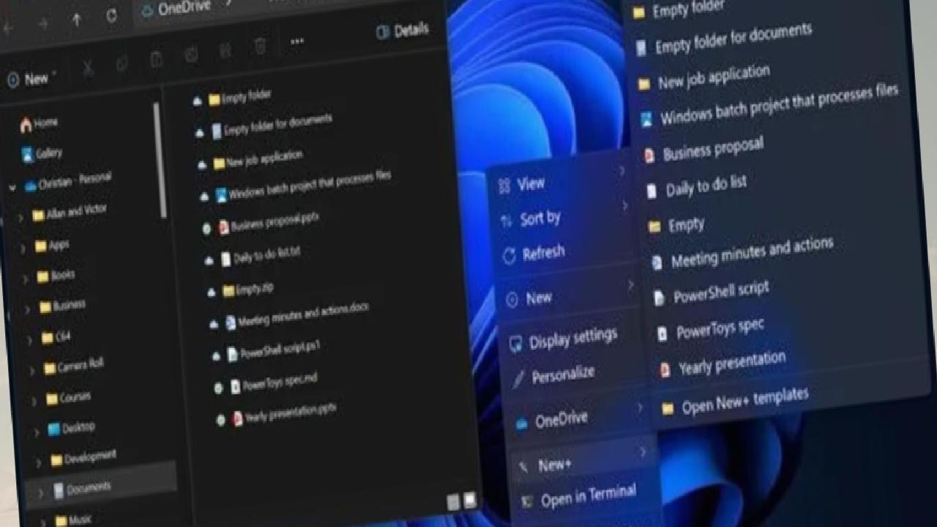Click the Copy toolbar icon
The width and height of the screenshot is (937, 527).
(x=122, y=64)
